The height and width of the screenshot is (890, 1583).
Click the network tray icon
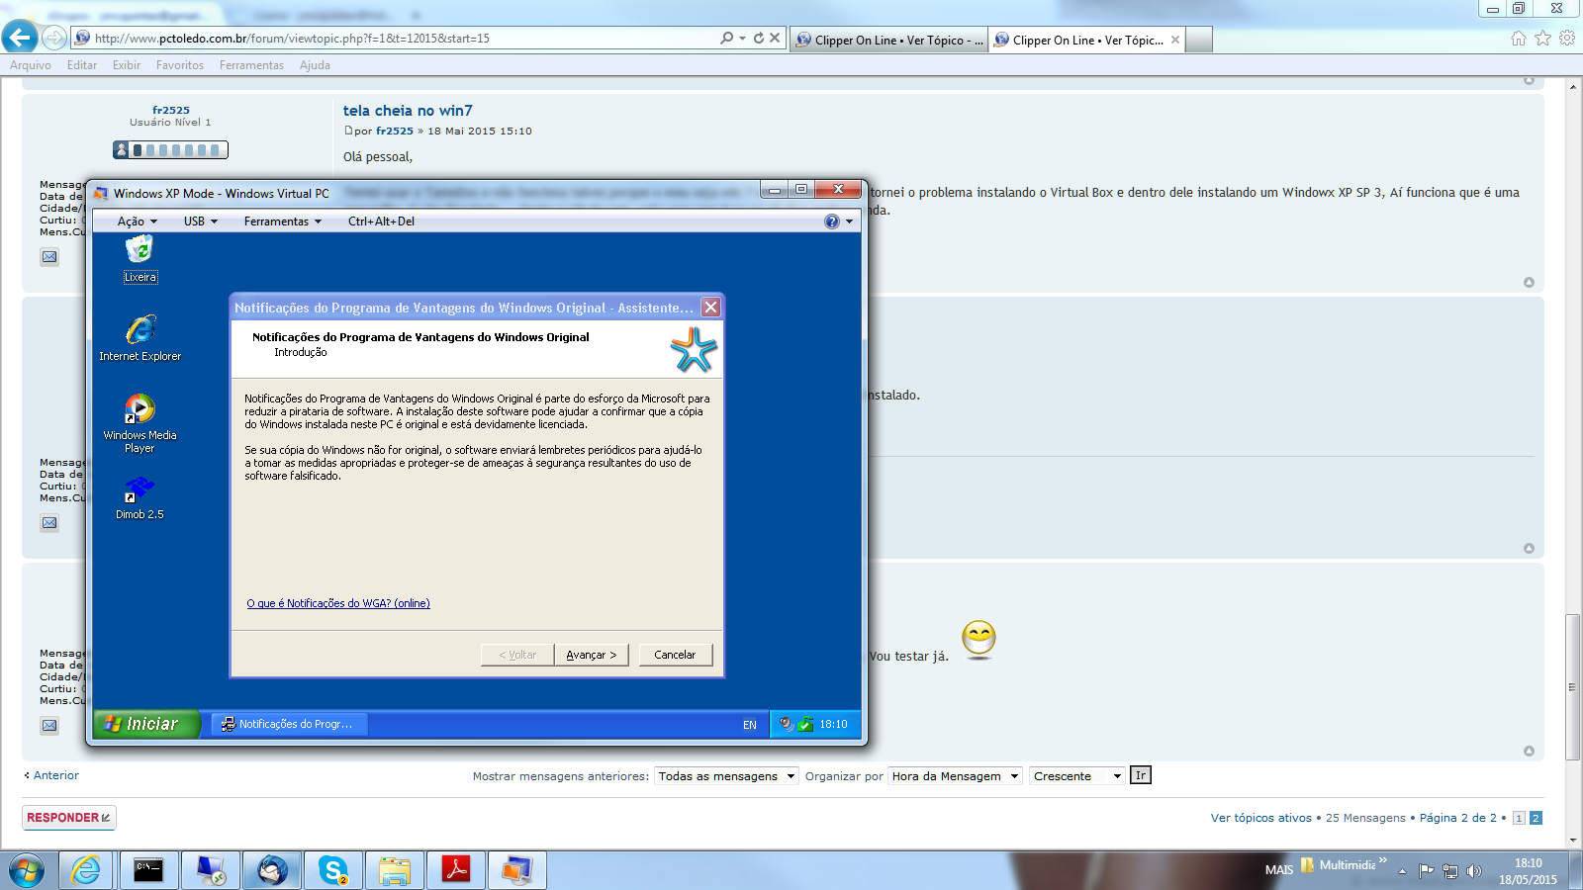(x=1450, y=871)
